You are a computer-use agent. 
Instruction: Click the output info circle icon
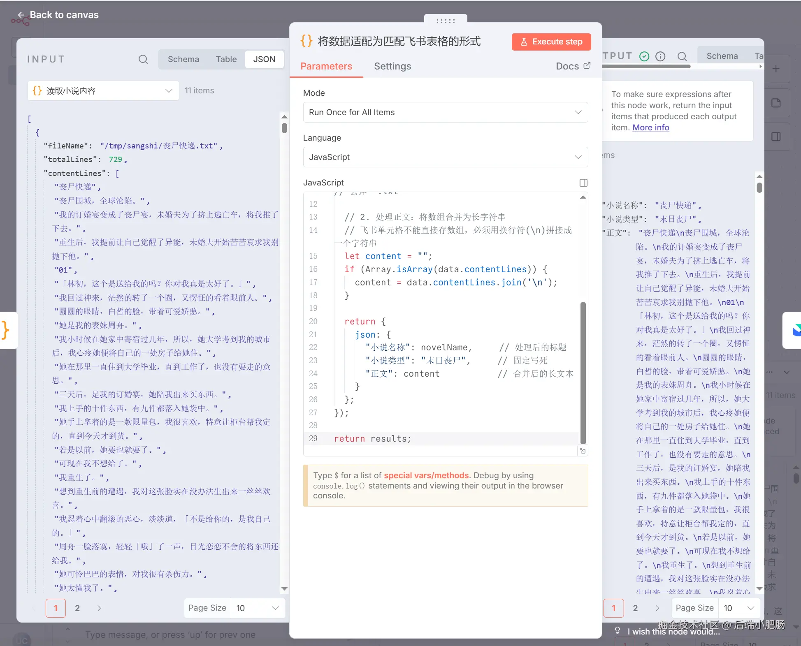coord(660,56)
